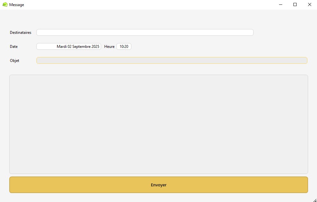Minimize the Message window

(281, 5)
